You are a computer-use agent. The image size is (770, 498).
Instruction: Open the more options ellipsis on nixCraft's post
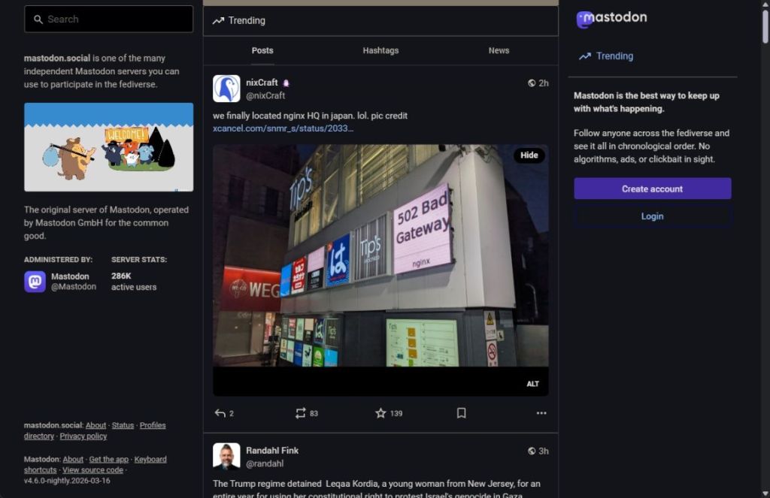(541, 413)
